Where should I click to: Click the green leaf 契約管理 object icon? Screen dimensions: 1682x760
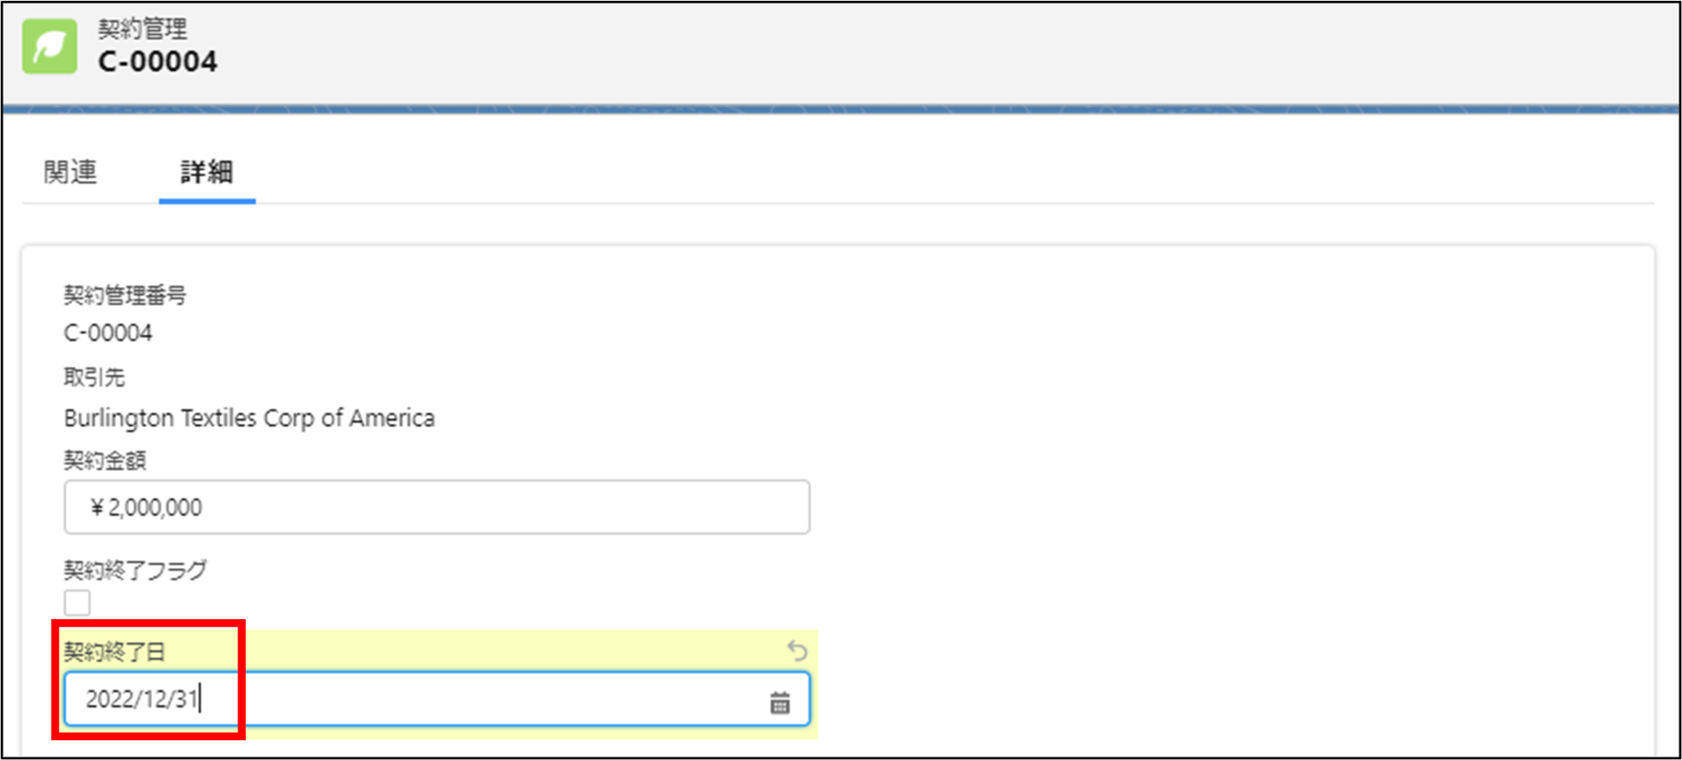[49, 46]
